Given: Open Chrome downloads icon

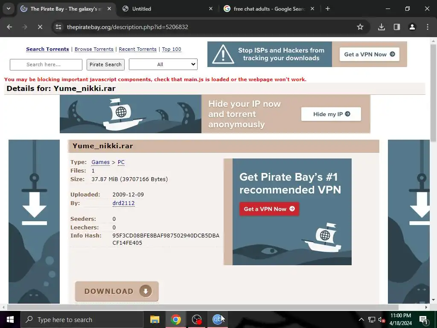Looking at the screenshot, I should (x=382, y=27).
